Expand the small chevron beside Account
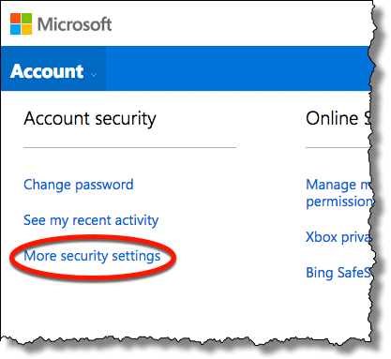391x359 pixels. point(94,74)
